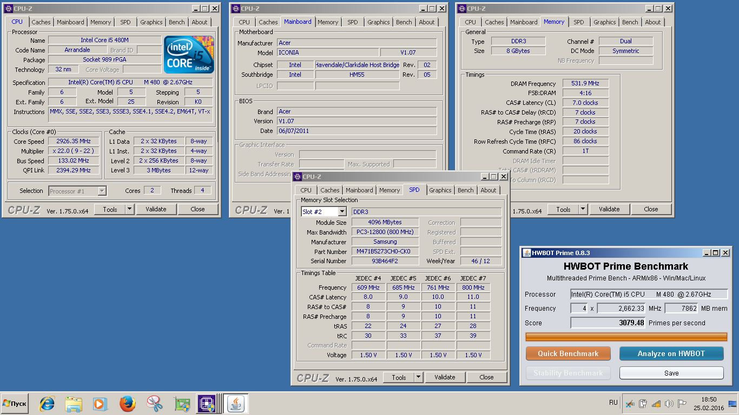Screen dimensions: 739x415
Task: Open the Action Center flag icon
Action: (682, 404)
